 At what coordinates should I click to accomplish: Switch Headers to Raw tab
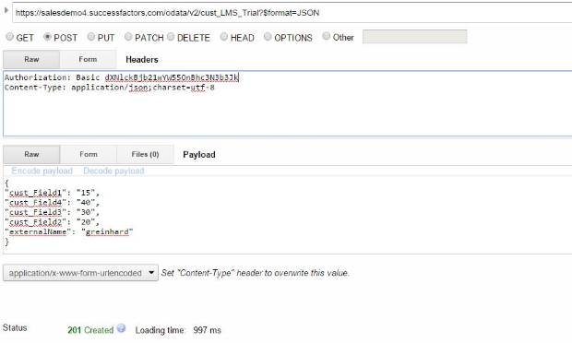click(x=31, y=59)
